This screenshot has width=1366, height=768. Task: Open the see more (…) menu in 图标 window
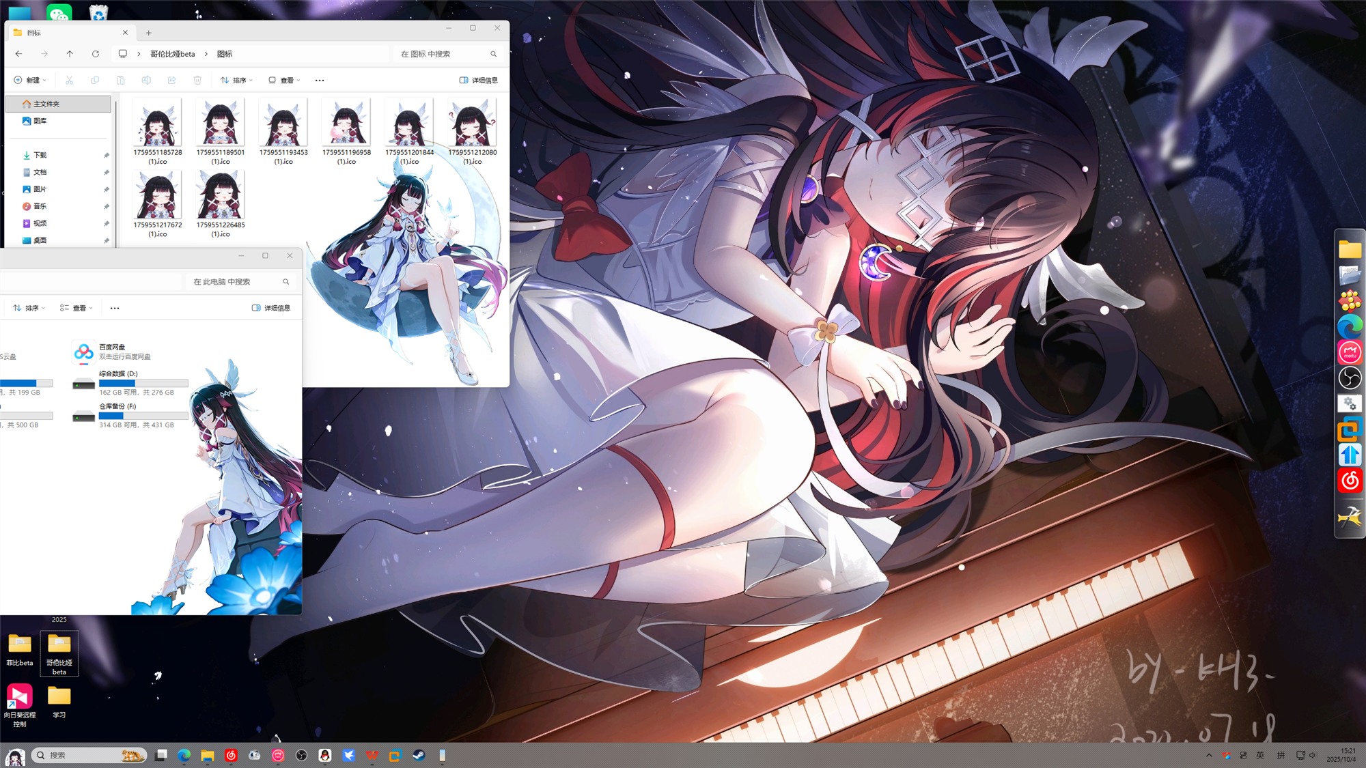pyautogui.click(x=320, y=81)
